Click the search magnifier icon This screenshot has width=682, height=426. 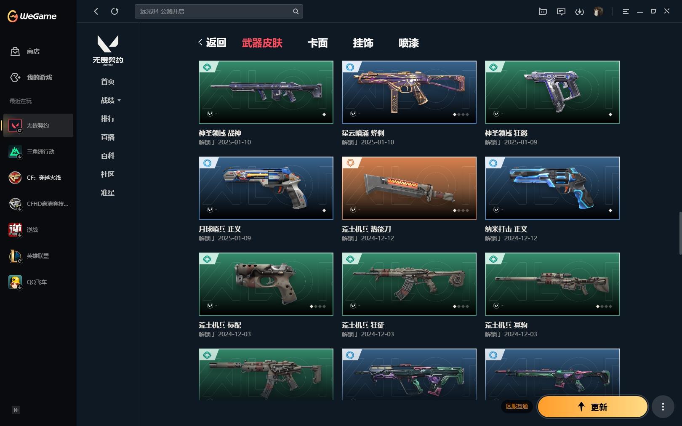(296, 11)
